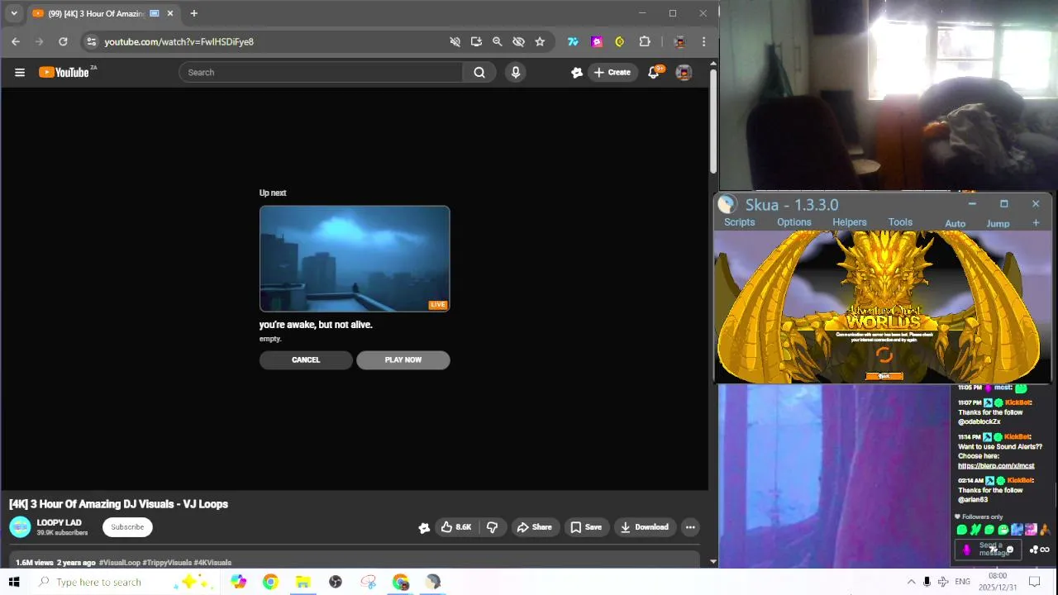1058x595 pixels.
Task: Open the YouTube guide hamburger menu
Action: pos(20,73)
